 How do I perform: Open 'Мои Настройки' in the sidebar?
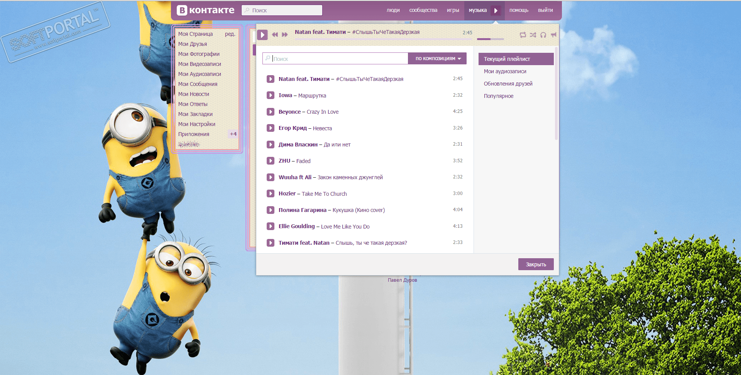tap(197, 124)
